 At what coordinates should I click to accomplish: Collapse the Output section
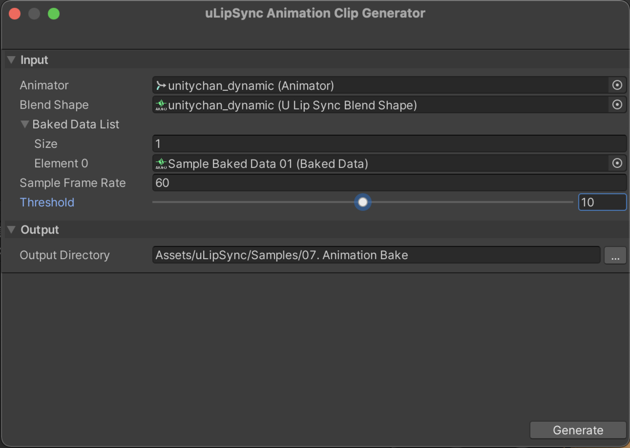pyautogui.click(x=11, y=230)
